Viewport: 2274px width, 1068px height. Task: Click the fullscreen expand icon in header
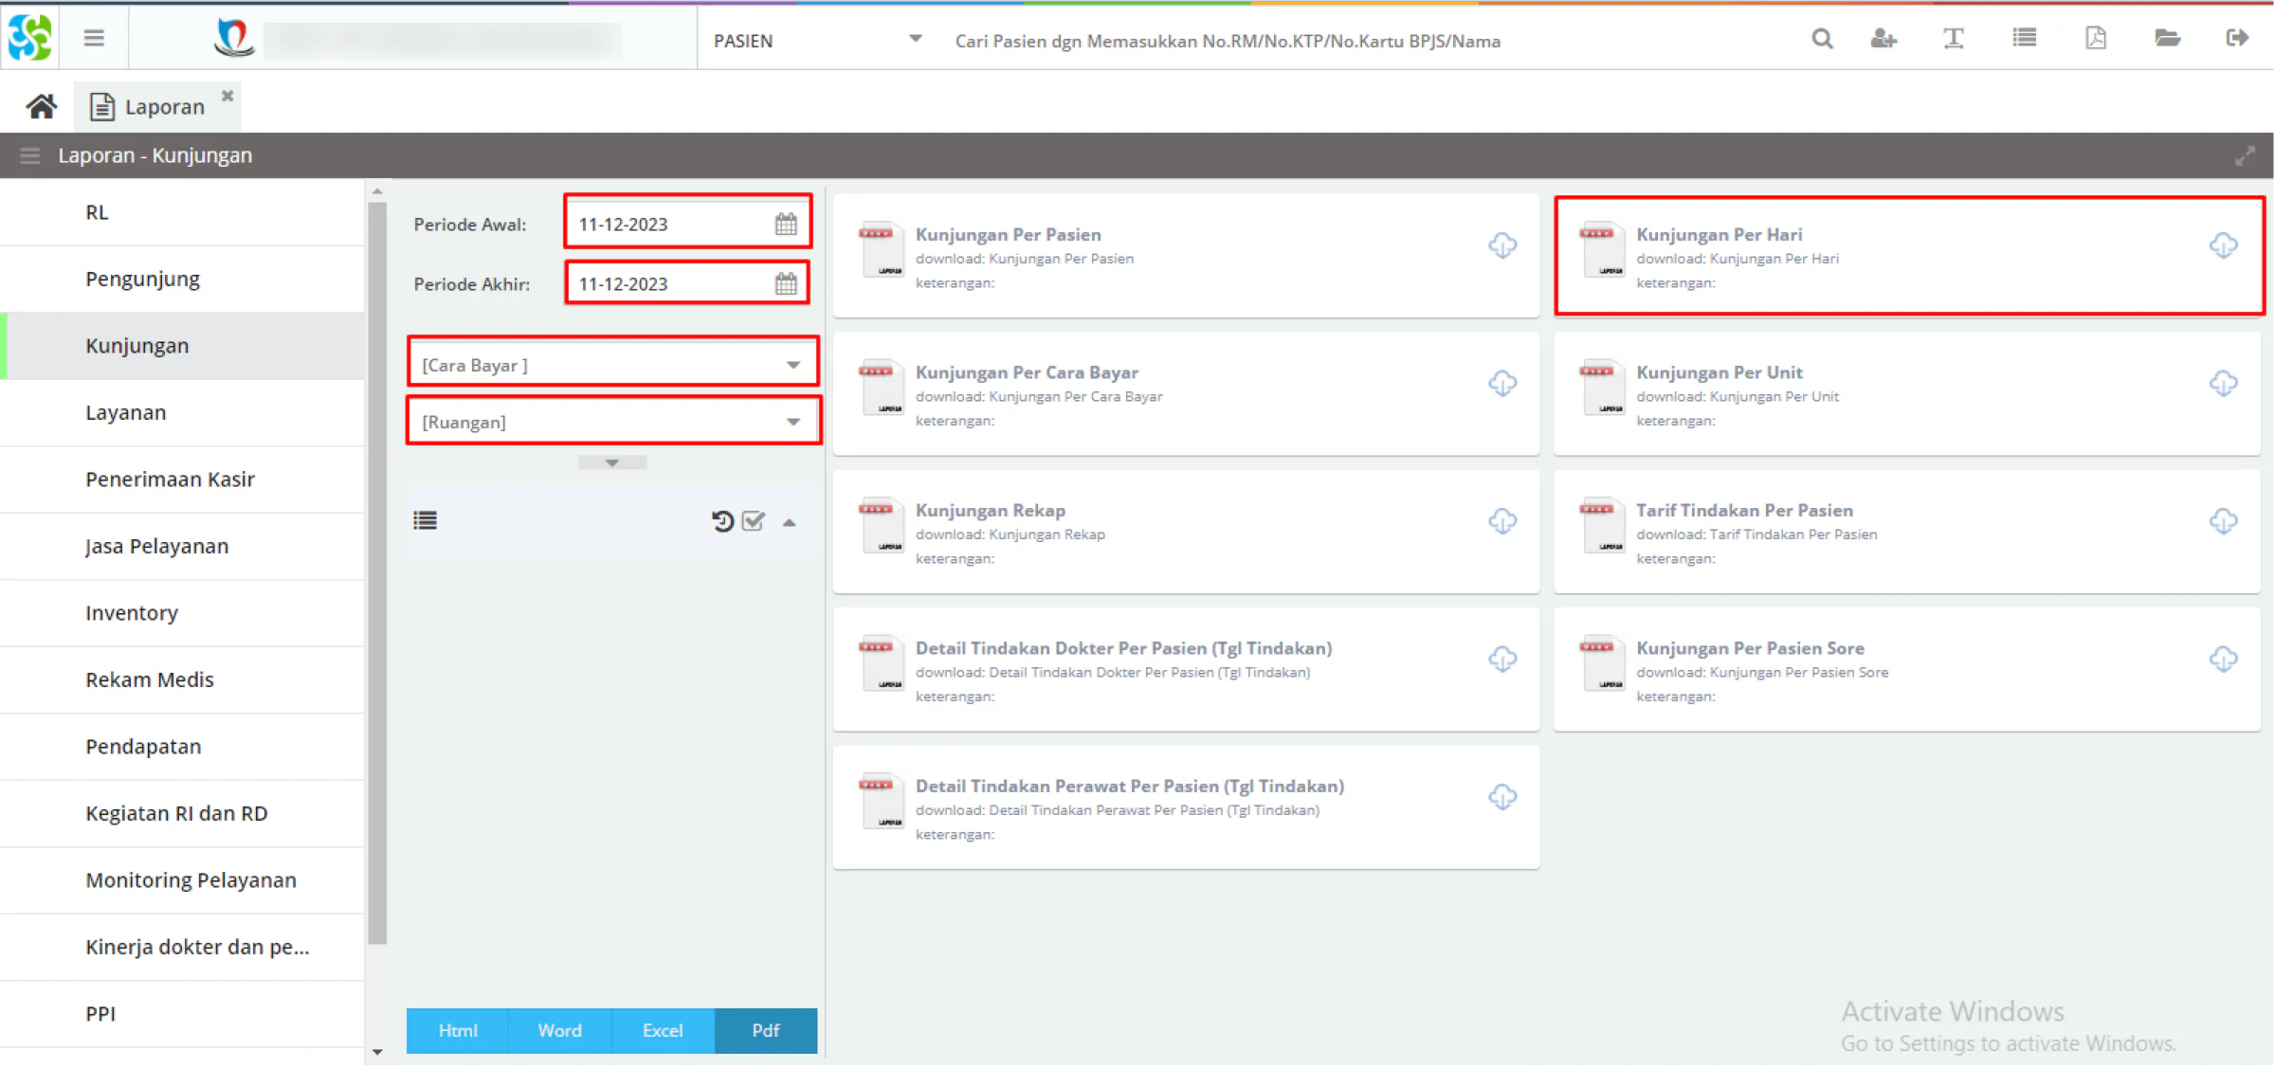(2244, 156)
